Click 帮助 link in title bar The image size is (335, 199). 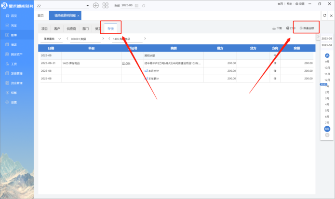pyautogui.click(x=289, y=3)
